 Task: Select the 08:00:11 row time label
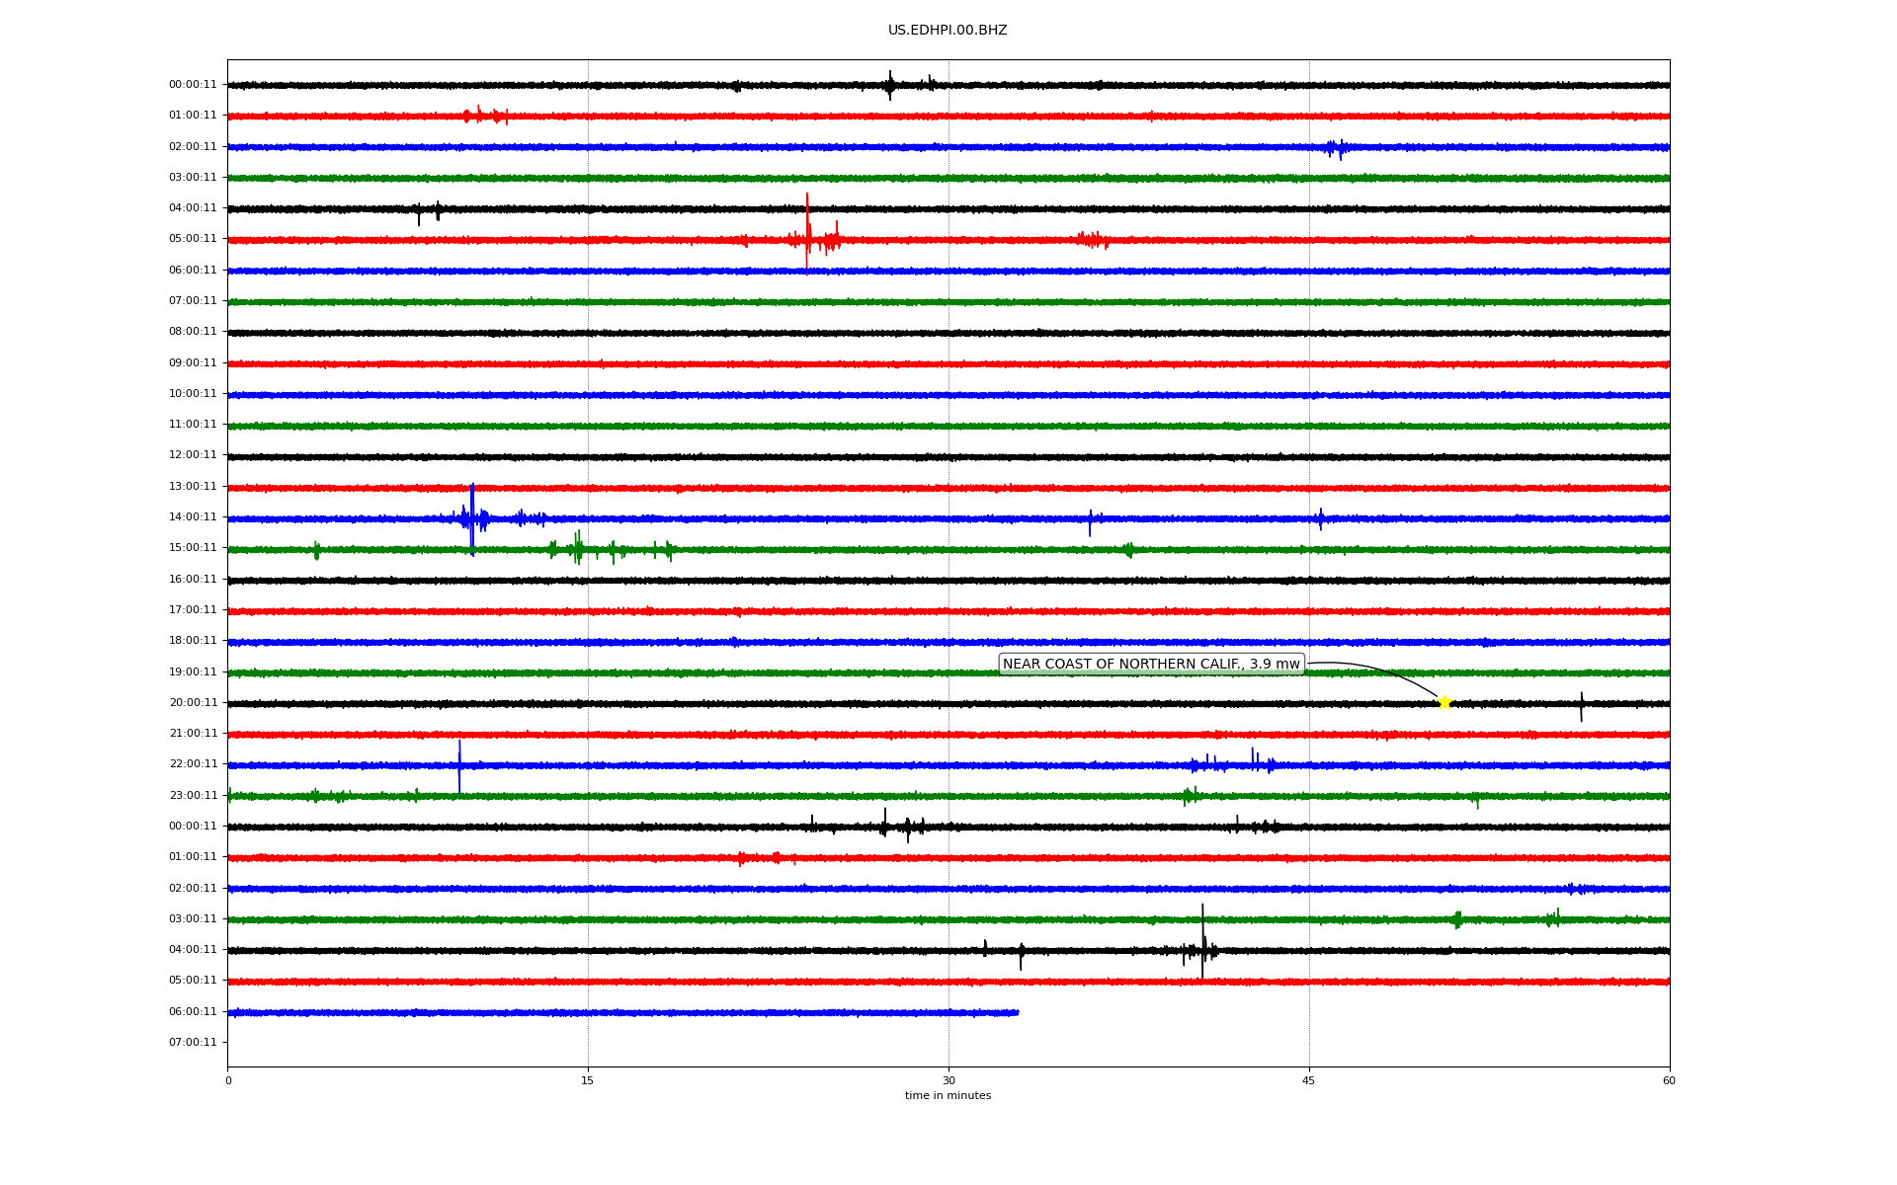click(x=193, y=332)
